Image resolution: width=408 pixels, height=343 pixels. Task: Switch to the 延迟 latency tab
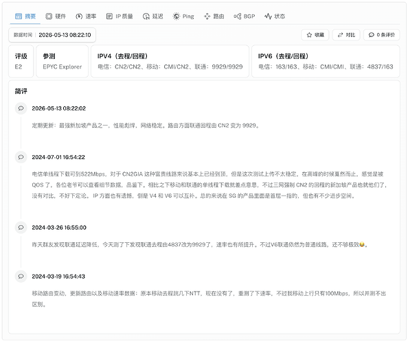pos(152,16)
